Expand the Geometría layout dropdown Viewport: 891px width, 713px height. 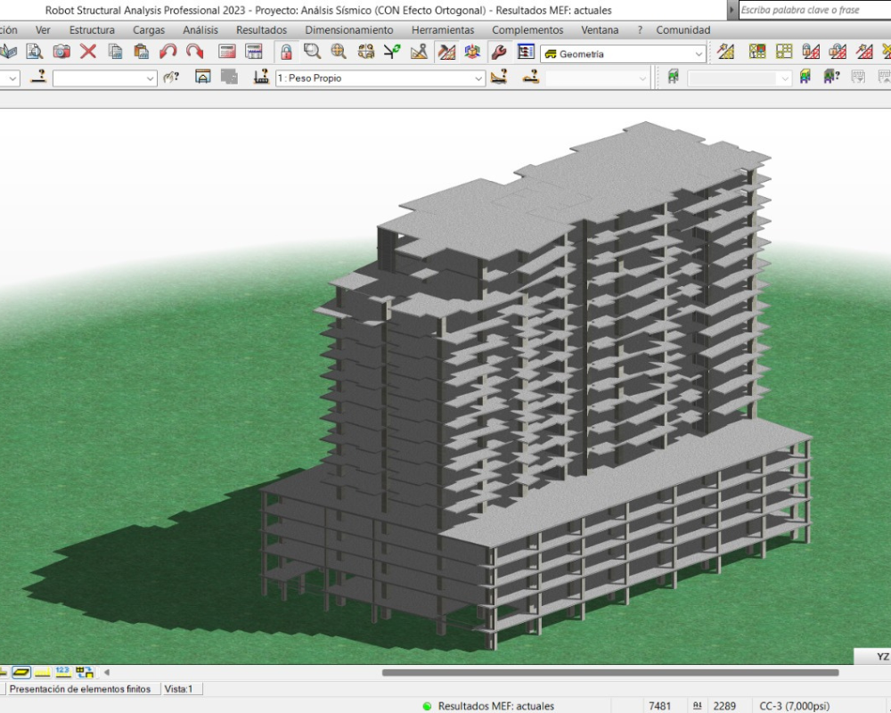coord(699,54)
